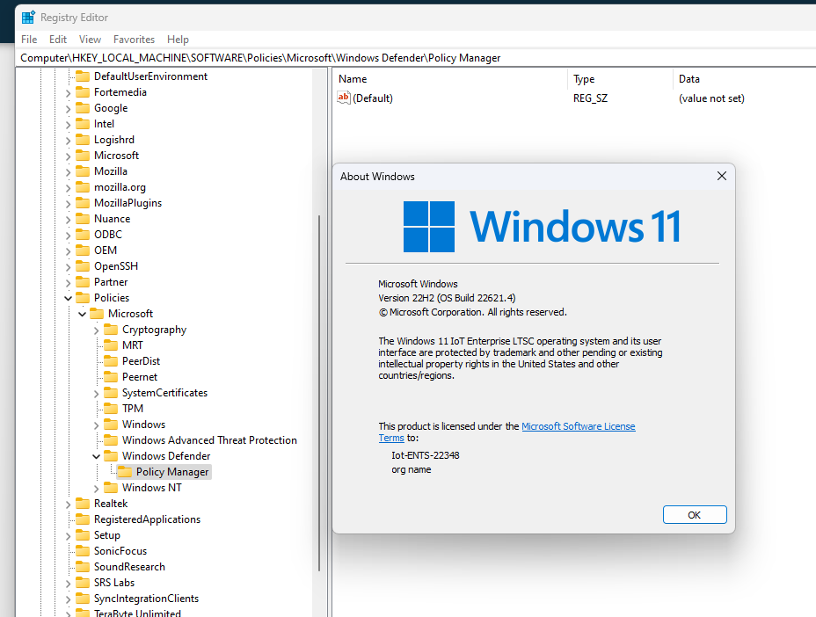Select the TeraByte Unlimited key
This screenshot has height=617, width=816.
coord(137,613)
